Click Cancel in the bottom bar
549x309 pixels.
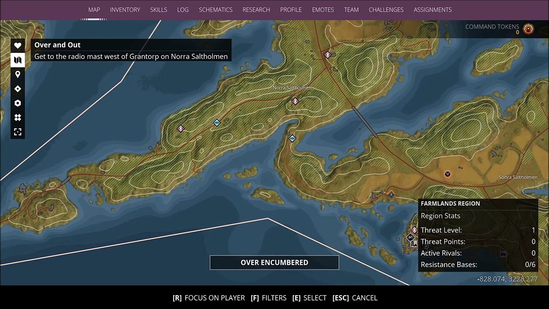click(x=355, y=298)
